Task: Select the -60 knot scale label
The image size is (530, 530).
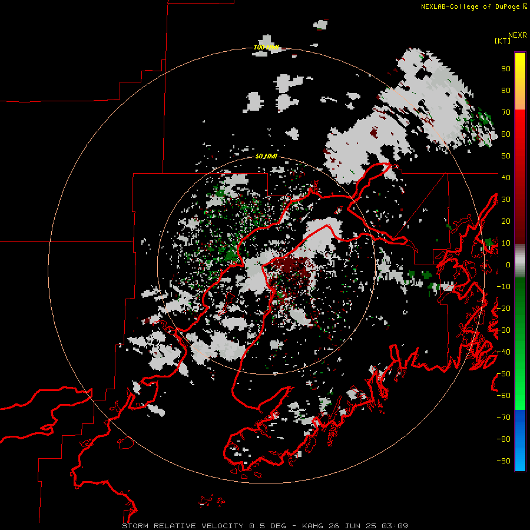Action: [503, 396]
